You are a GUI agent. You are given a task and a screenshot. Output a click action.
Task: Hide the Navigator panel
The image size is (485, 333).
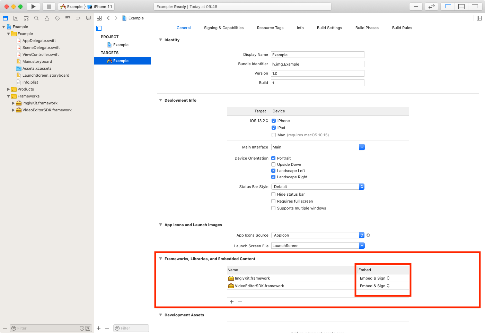(448, 7)
